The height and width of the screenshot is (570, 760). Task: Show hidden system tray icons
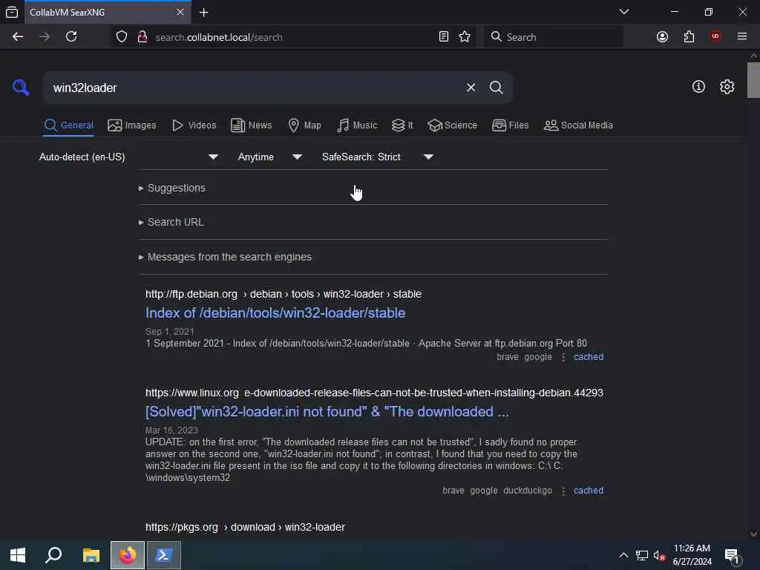click(623, 555)
